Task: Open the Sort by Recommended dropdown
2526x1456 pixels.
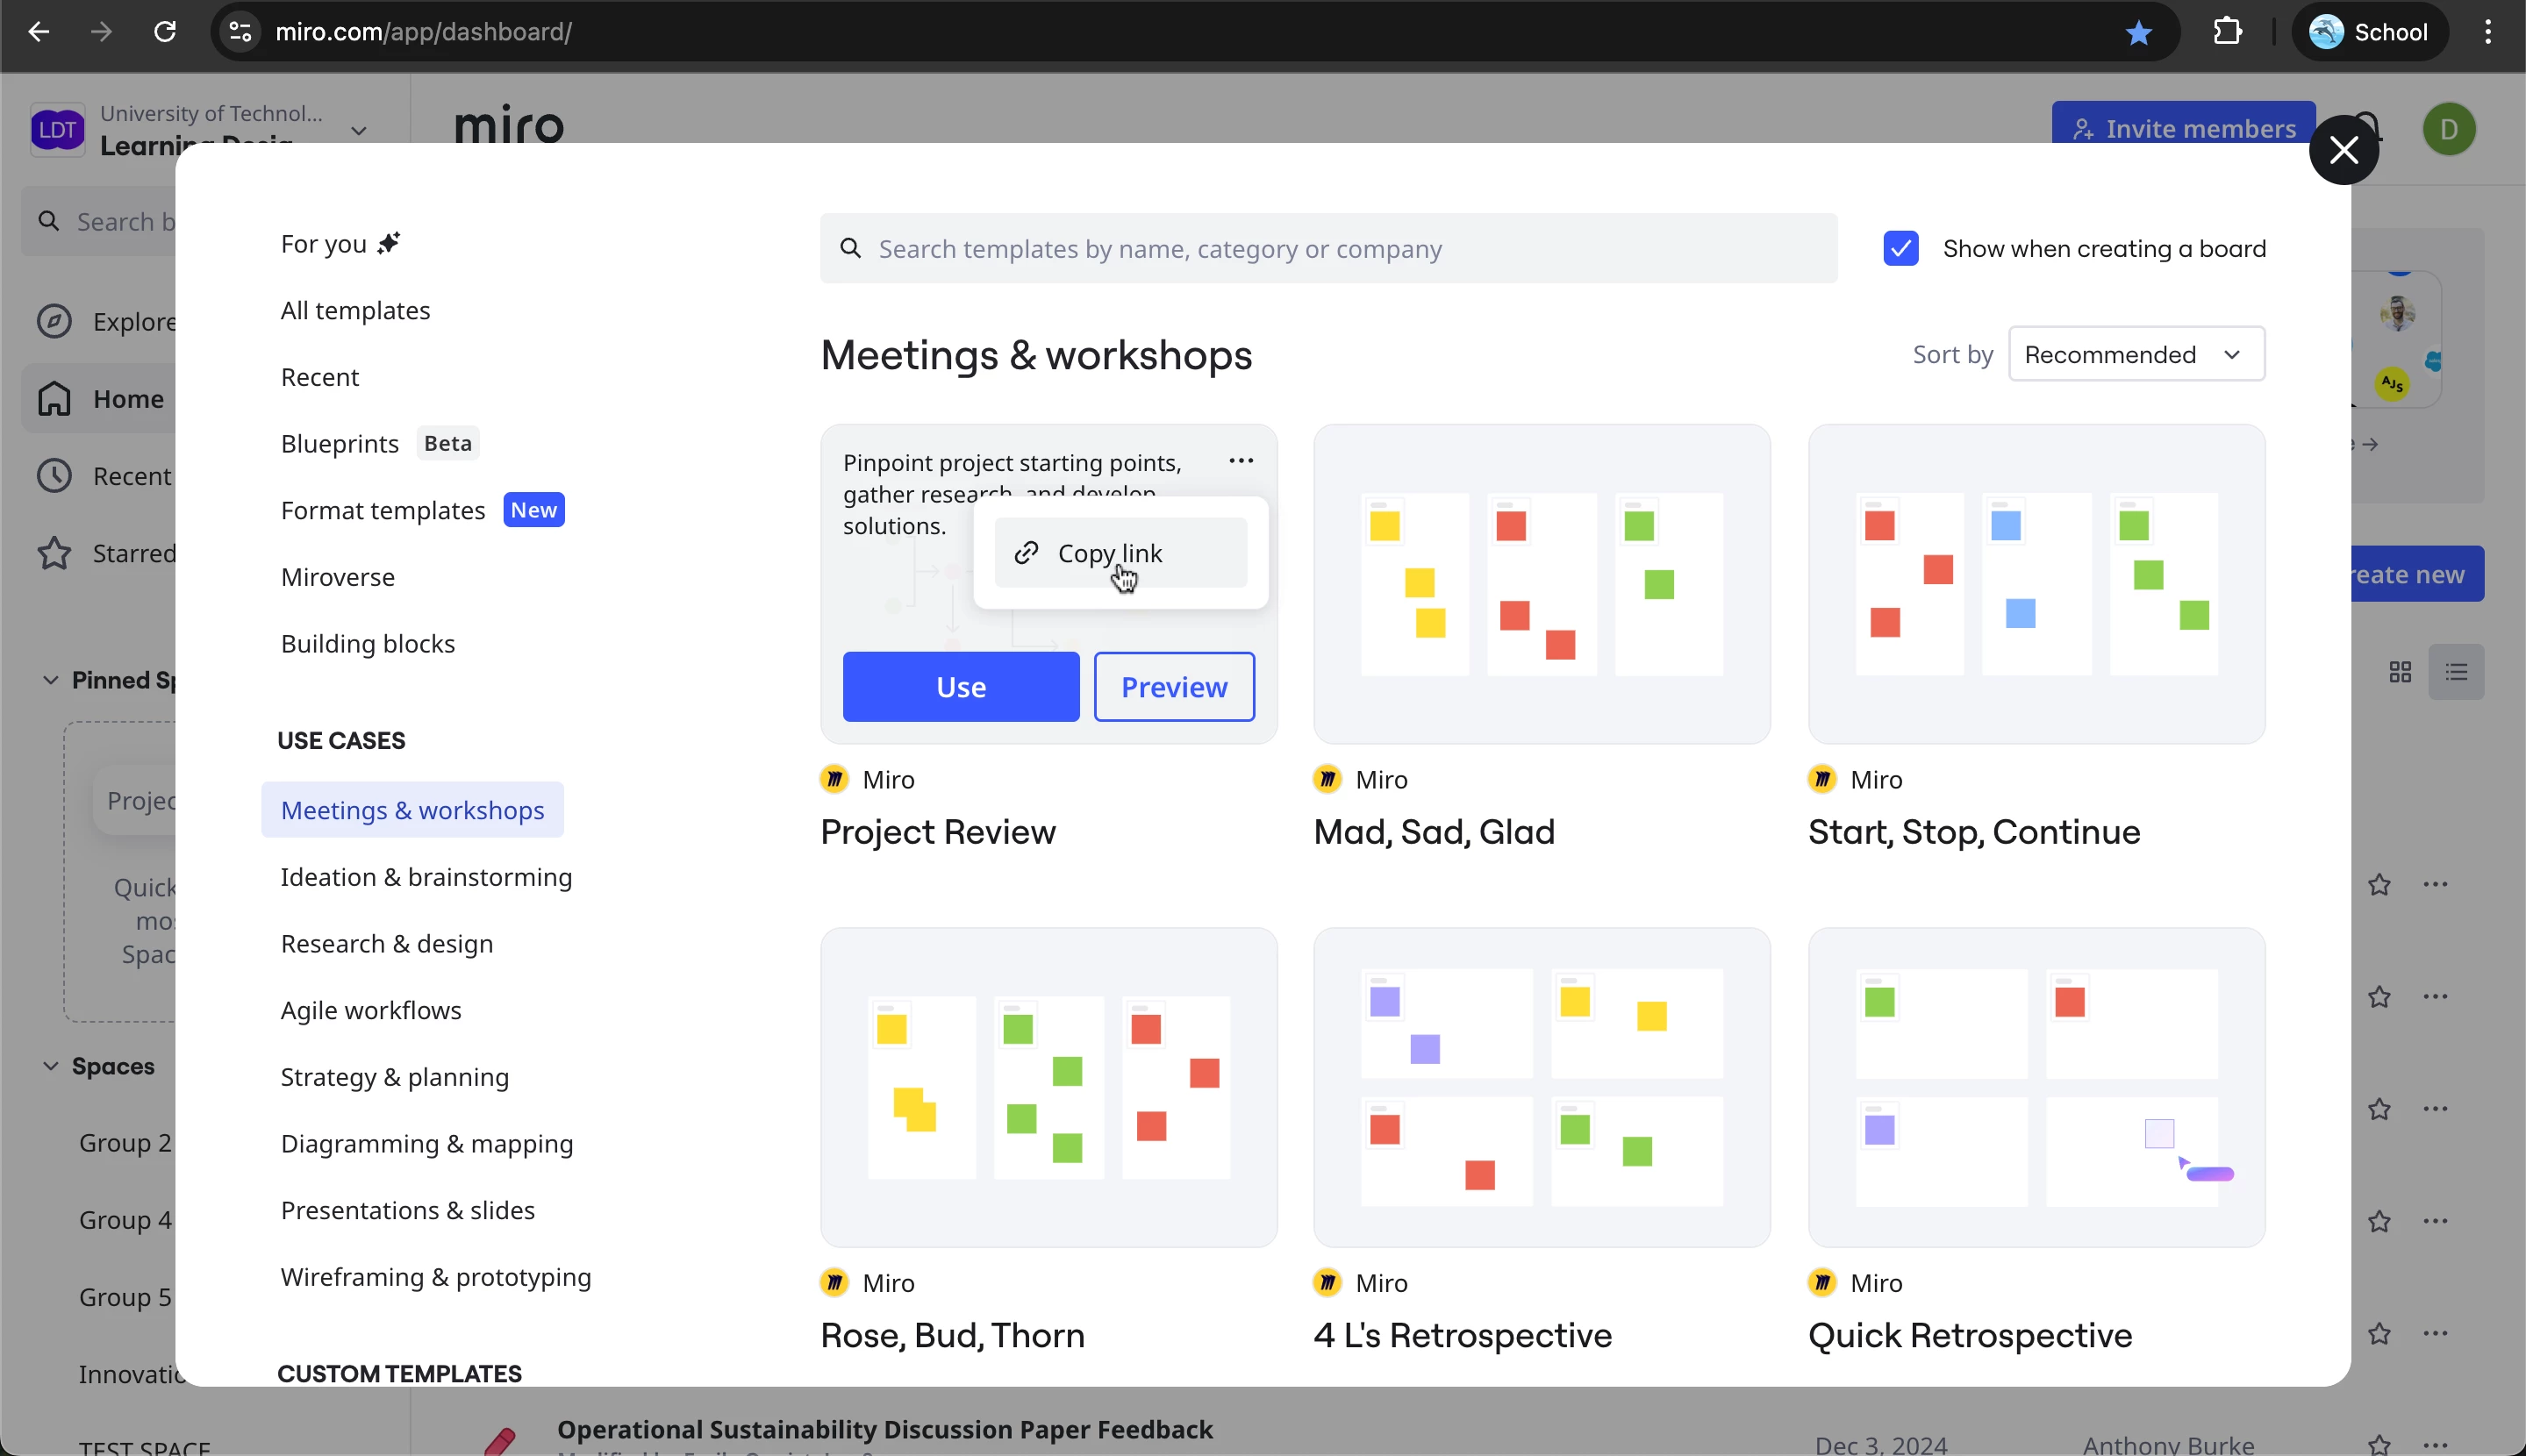Action: click(2136, 354)
